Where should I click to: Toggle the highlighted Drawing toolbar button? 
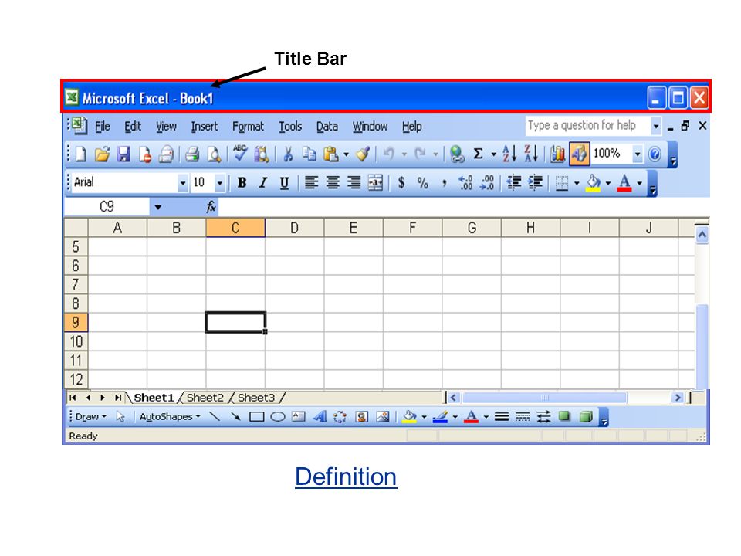point(580,154)
